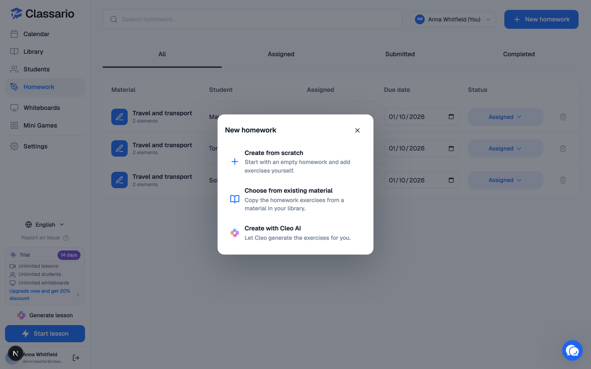Click the Library book icon in sidebar
The image size is (591, 369).
coord(14,52)
